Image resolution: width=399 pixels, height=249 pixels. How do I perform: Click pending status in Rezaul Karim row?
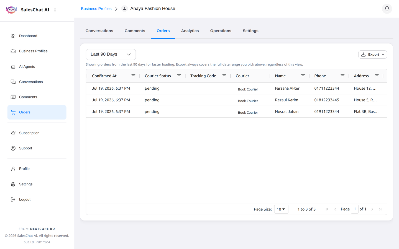152,100
